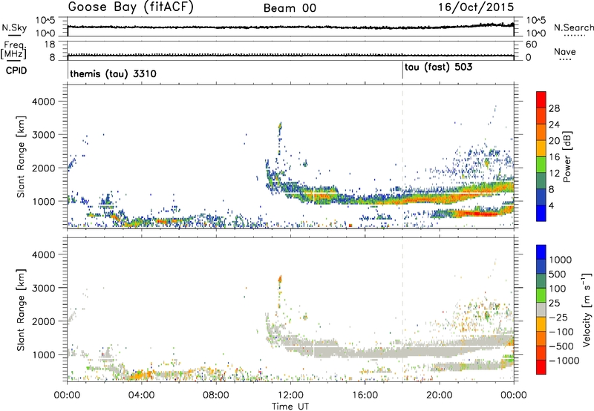Click the '20:00' time axis label
This screenshot has width=594, height=411.
coord(440,395)
